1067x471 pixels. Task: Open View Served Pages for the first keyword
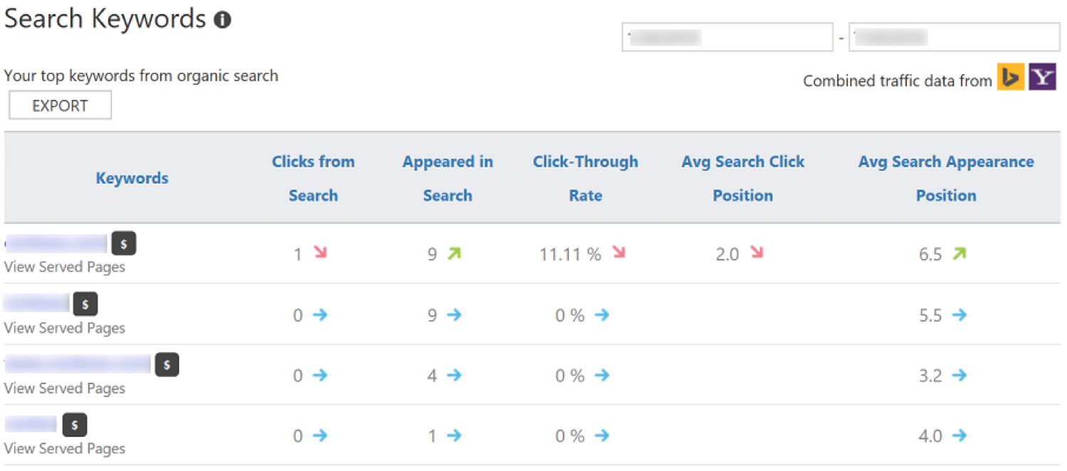[x=65, y=267]
